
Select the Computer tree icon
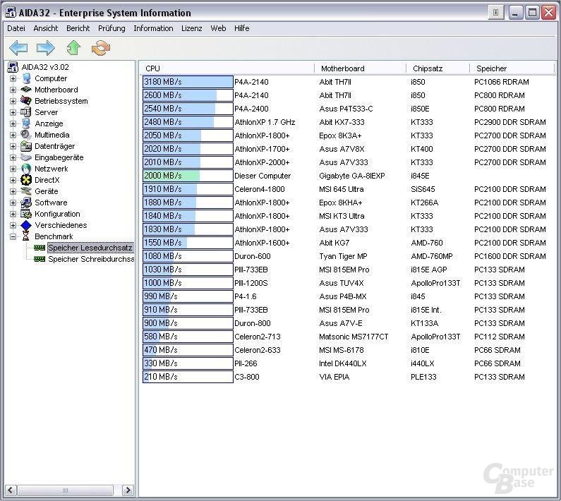click(26, 78)
